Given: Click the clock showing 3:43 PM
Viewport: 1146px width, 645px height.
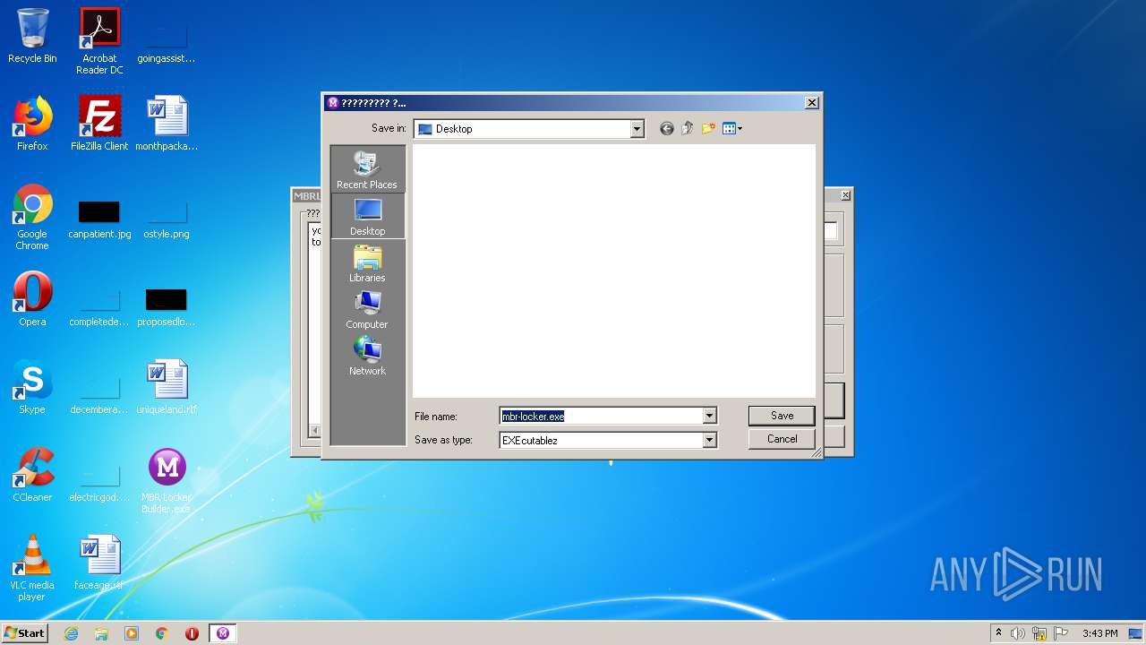Looking at the screenshot, I should click(x=1099, y=633).
